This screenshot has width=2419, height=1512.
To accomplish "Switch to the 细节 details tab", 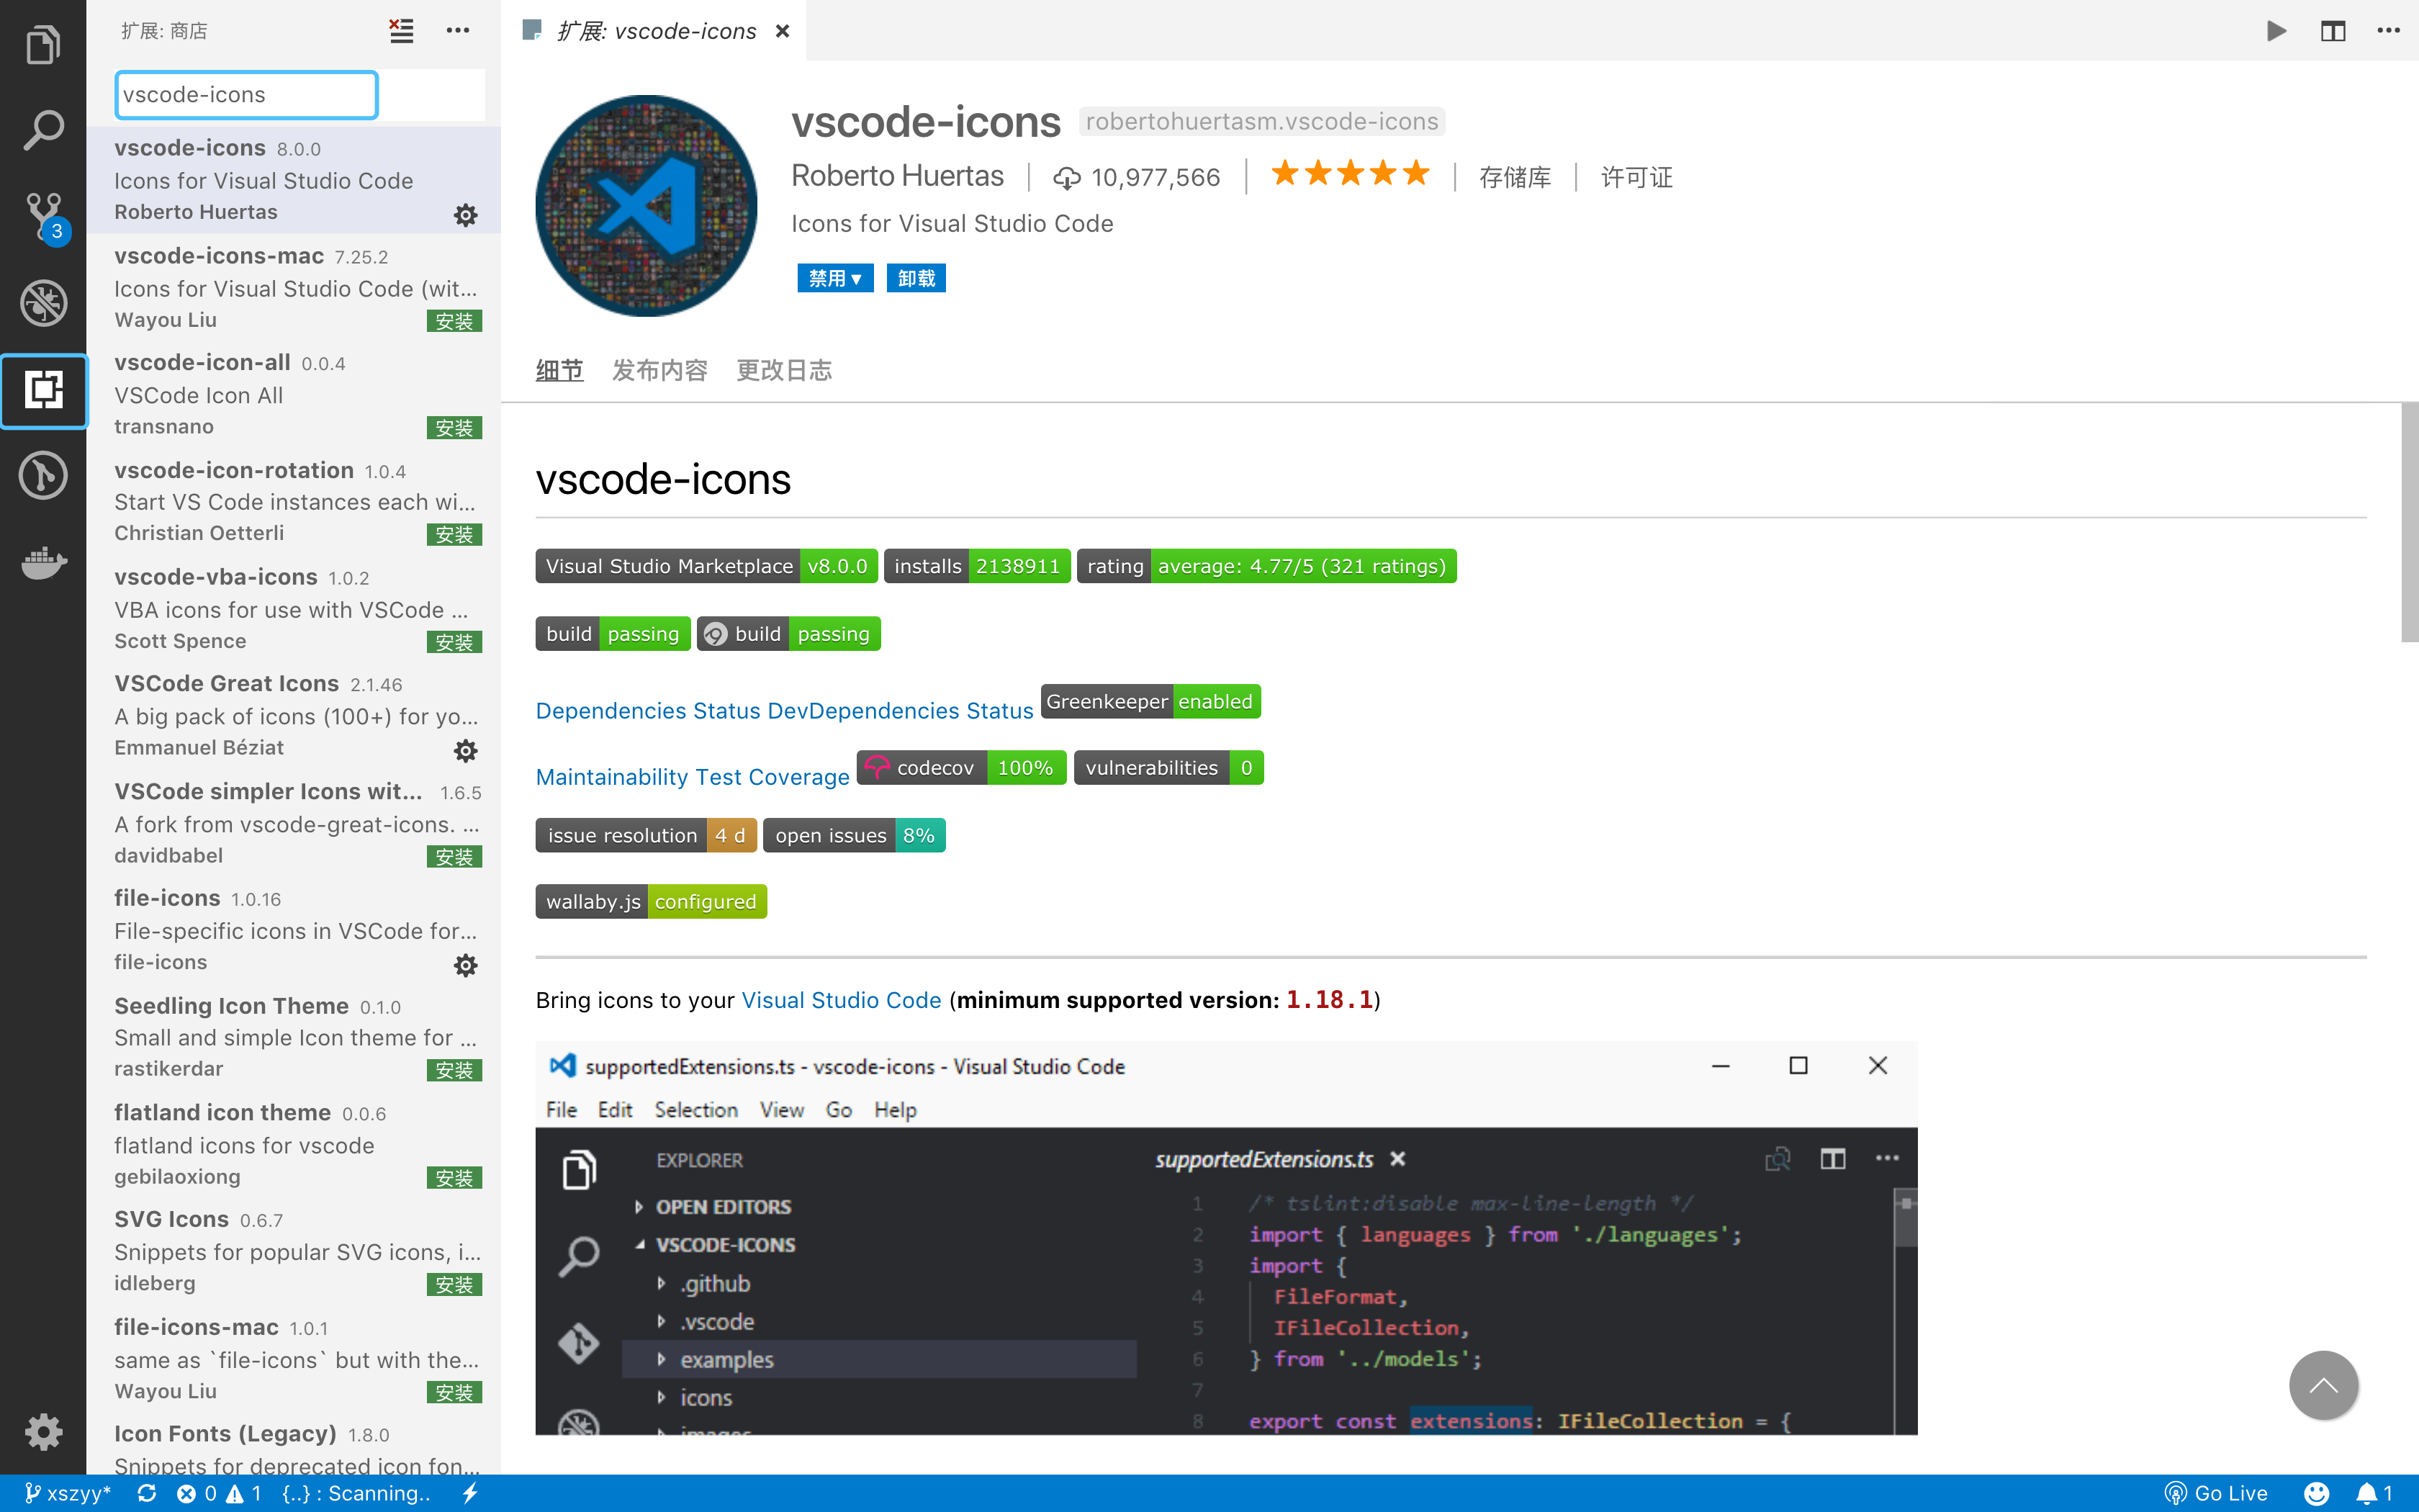I will point(559,370).
